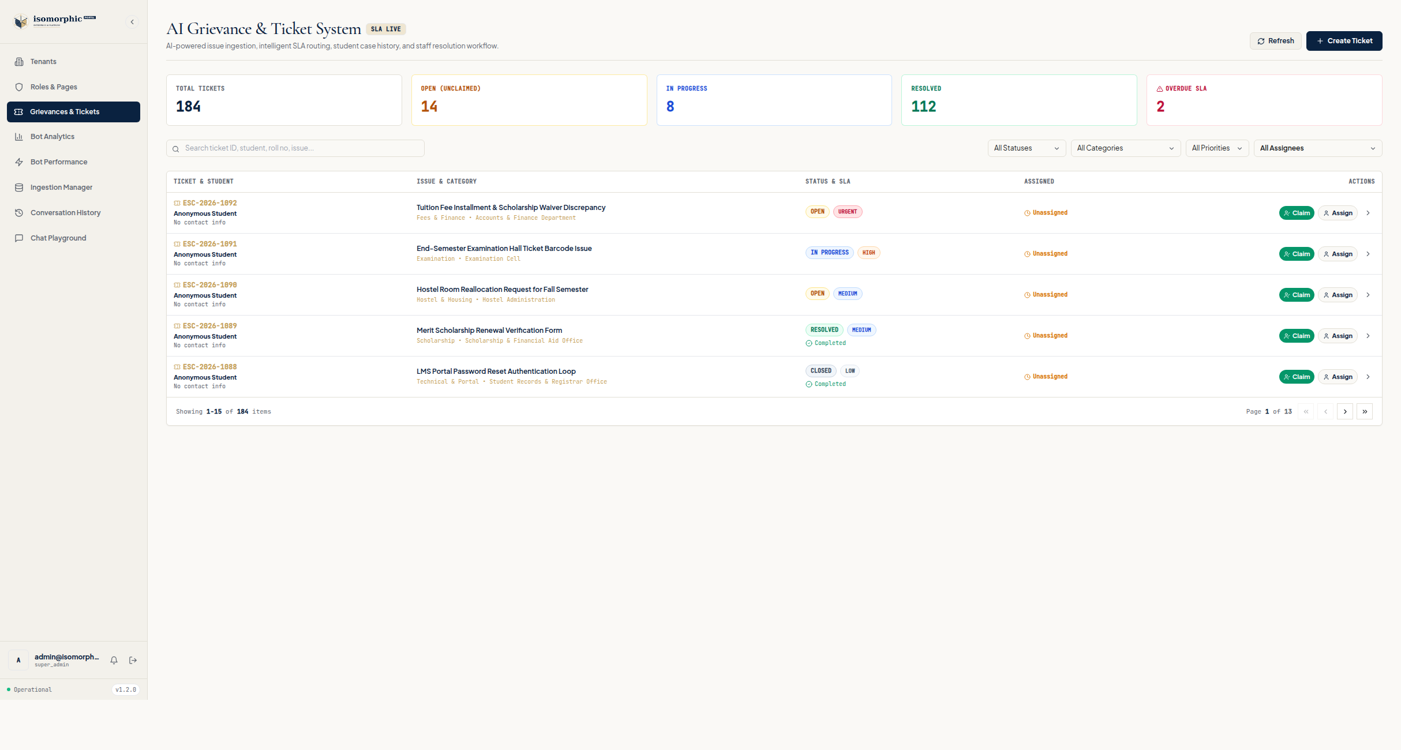This screenshot has height=750, width=1401.
Task: Expand ticket ESC-2026-1088 row chevron
Action: (x=1368, y=377)
